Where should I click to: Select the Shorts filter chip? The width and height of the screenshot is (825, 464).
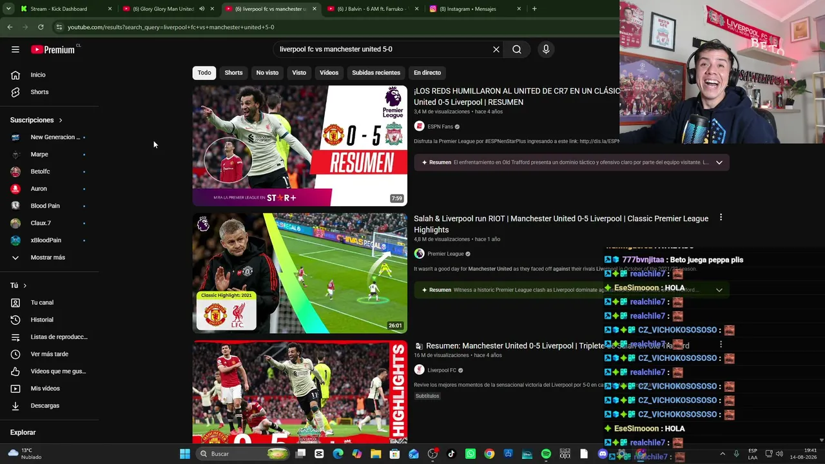click(x=233, y=73)
